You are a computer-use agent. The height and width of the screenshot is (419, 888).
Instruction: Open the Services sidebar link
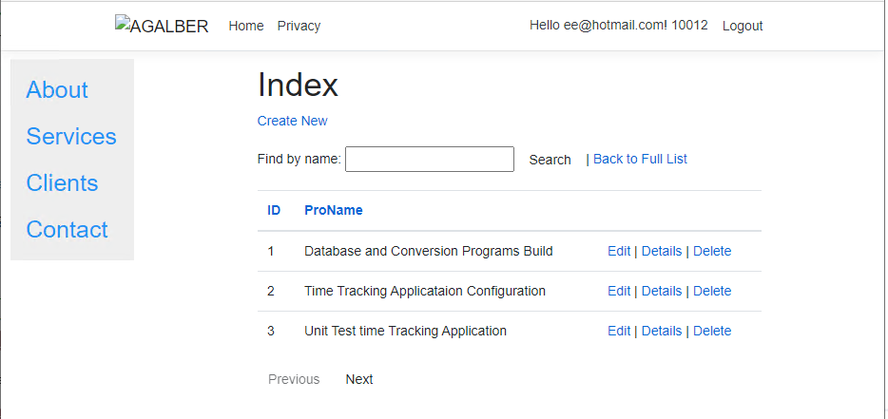point(71,136)
